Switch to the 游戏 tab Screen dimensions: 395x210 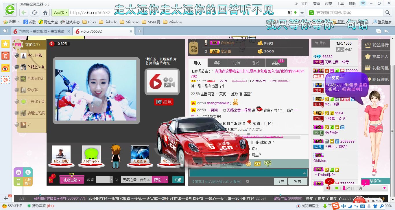coord(256,63)
